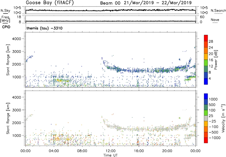
Task: Click the "20" label on the power colorbar
Action: point(211,54)
